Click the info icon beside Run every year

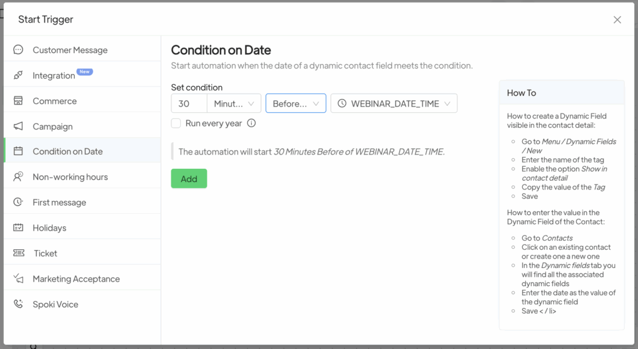(251, 123)
